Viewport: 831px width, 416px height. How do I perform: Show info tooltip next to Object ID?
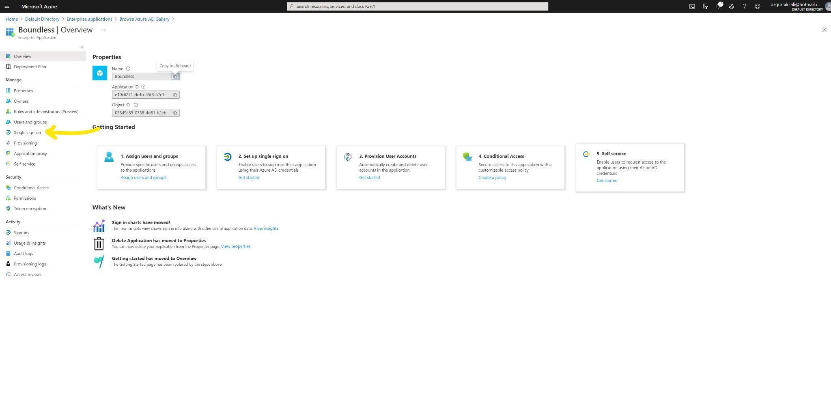[x=136, y=105]
